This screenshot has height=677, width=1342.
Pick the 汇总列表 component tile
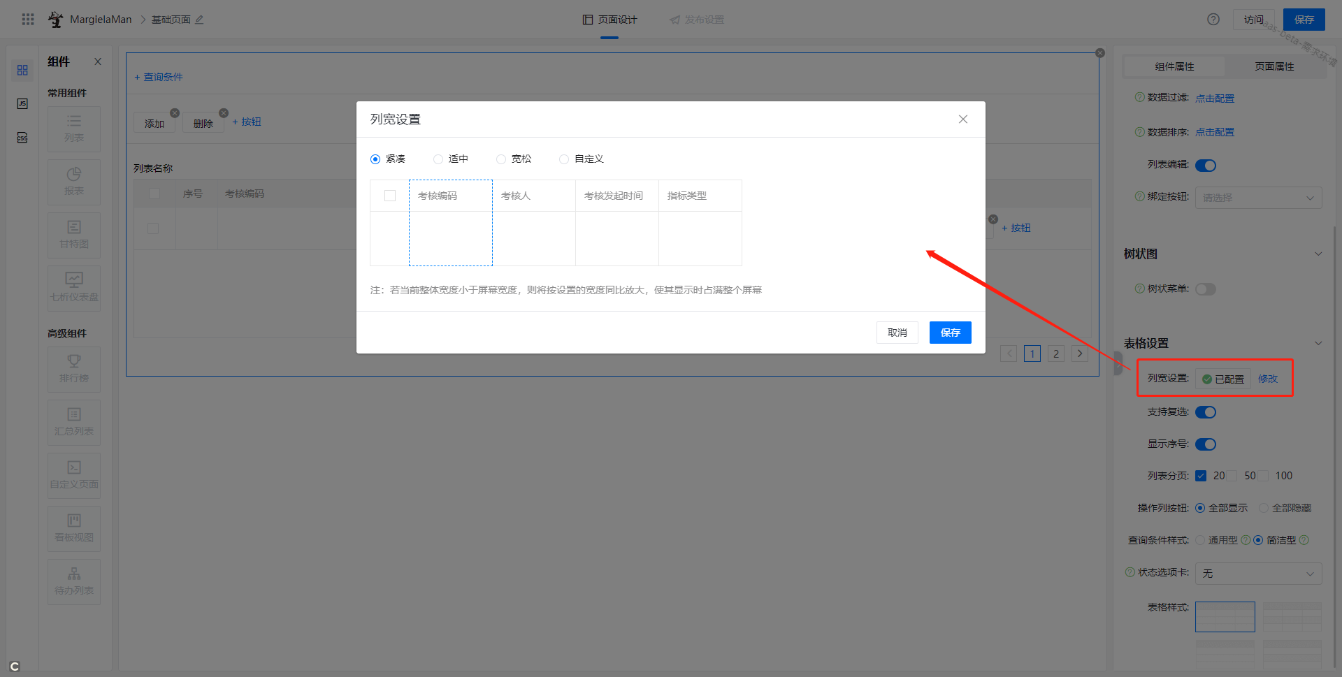(x=74, y=422)
